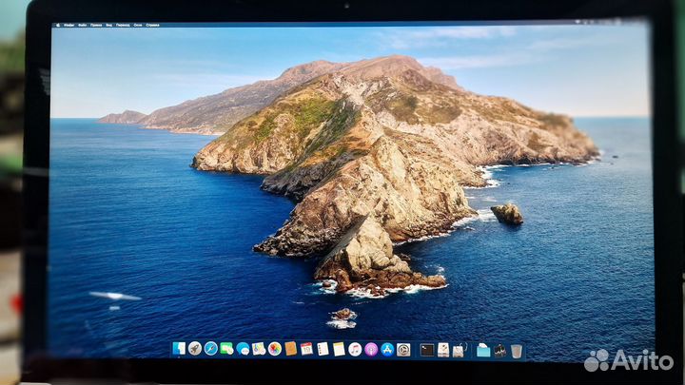
Task: Open Messages blue bubble icon in Dock
Action: point(243,348)
